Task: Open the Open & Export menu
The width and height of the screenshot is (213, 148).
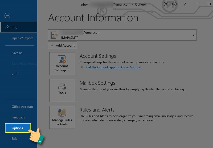Action: [x=22, y=38]
